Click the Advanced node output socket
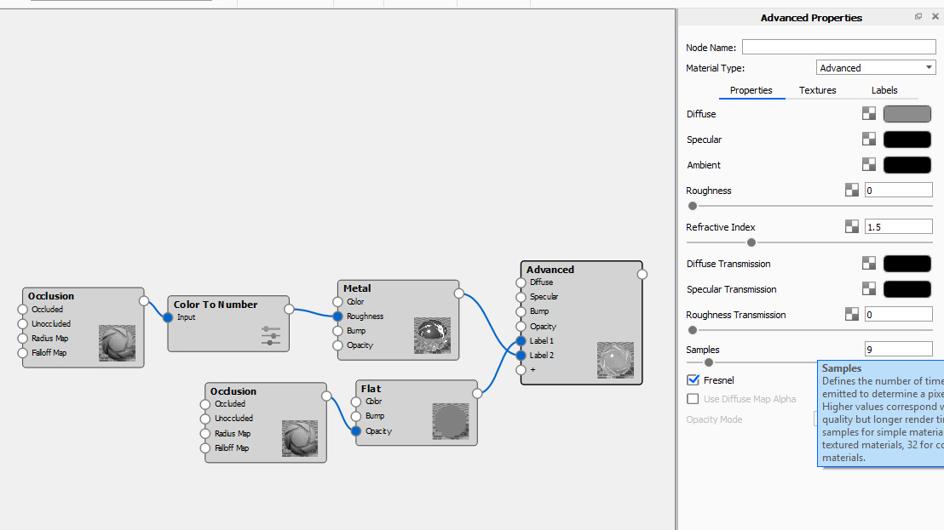 [642, 274]
